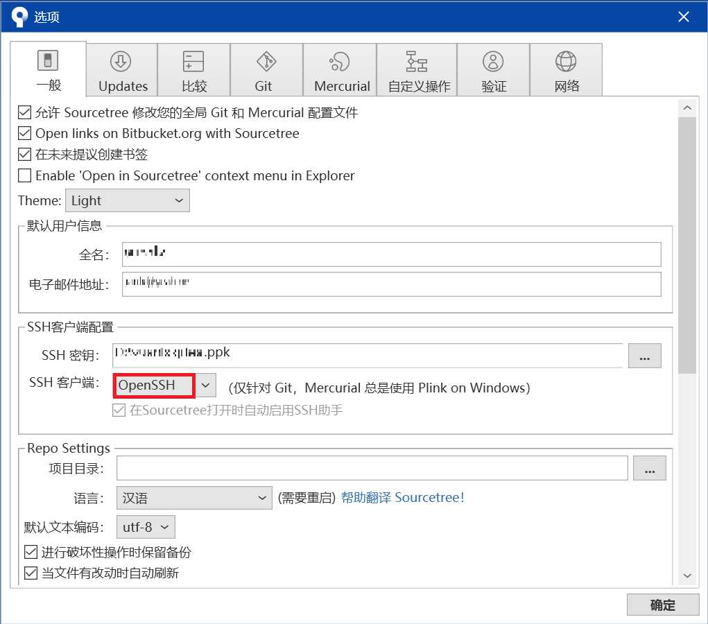Screen dimensions: 708x624
Task: Switch to the Git tab
Action: pyautogui.click(x=266, y=70)
